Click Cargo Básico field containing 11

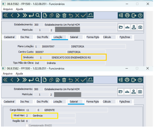31,110
